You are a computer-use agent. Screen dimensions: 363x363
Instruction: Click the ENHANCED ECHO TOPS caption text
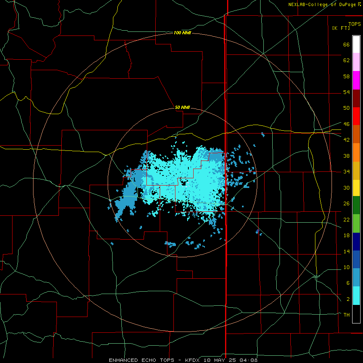coord(144,360)
